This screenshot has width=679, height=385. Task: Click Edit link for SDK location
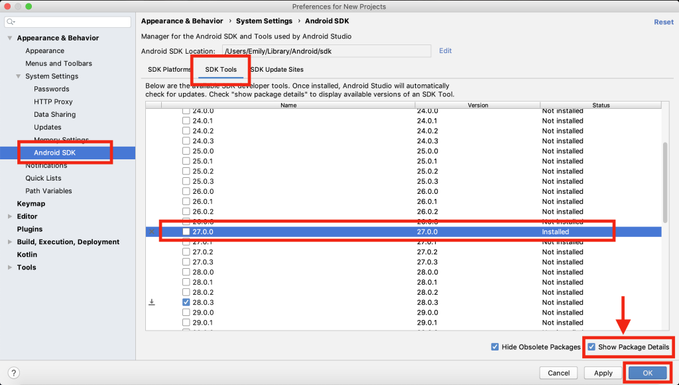(445, 50)
